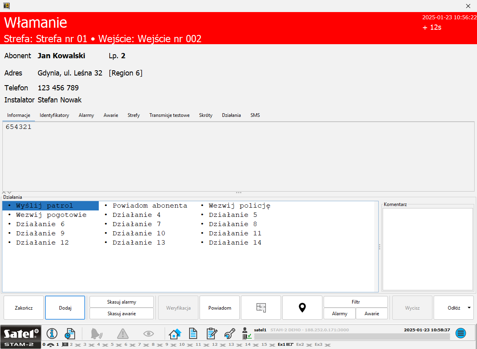Viewport: 477px width, 349px height.
Task: Select action Powiadom abonenta in list
Action: (149, 206)
